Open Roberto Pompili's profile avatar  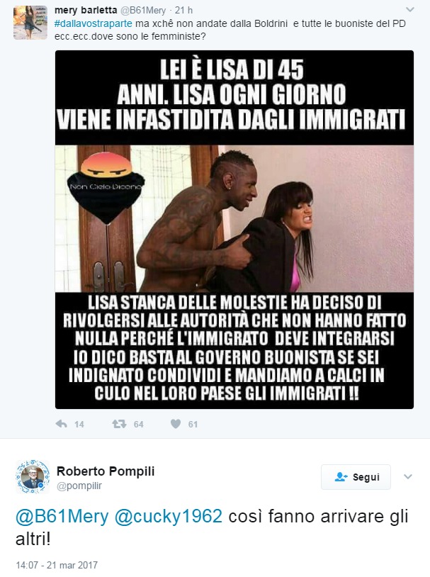click(x=33, y=476)
